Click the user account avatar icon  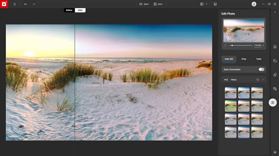pos(254,4)
